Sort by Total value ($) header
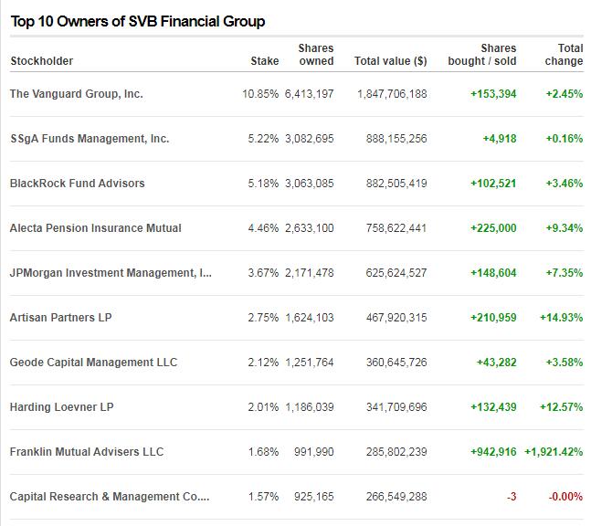The width and height of the screenshot is (591, 526). pyautogui.click(x=390, y=61)
